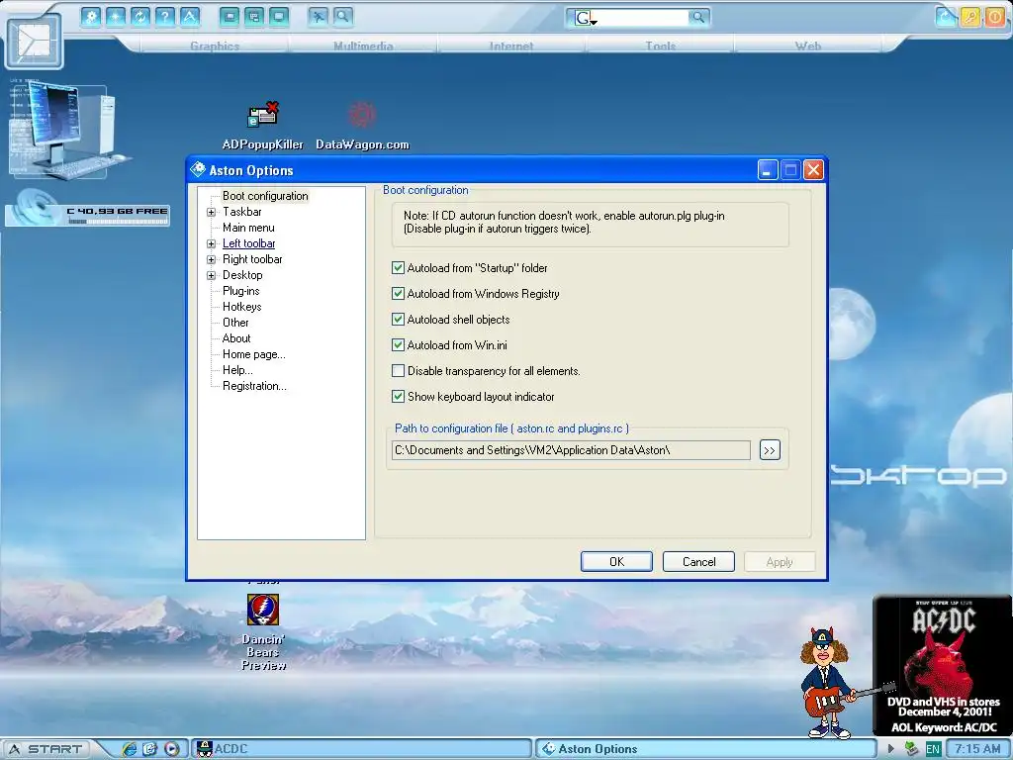Click the orange power icon top right
The height and width of the screenshot is (760, 1013).
[994, 17]
